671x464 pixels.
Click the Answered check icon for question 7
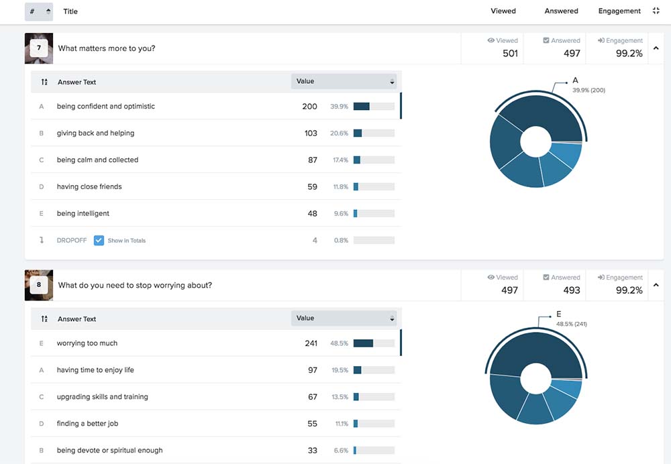546,40
